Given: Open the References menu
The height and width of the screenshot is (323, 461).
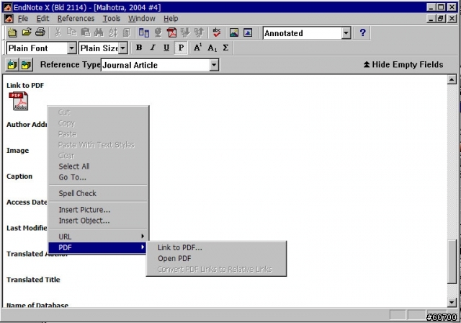Looking at the screenshot, I should click(76, 19).
